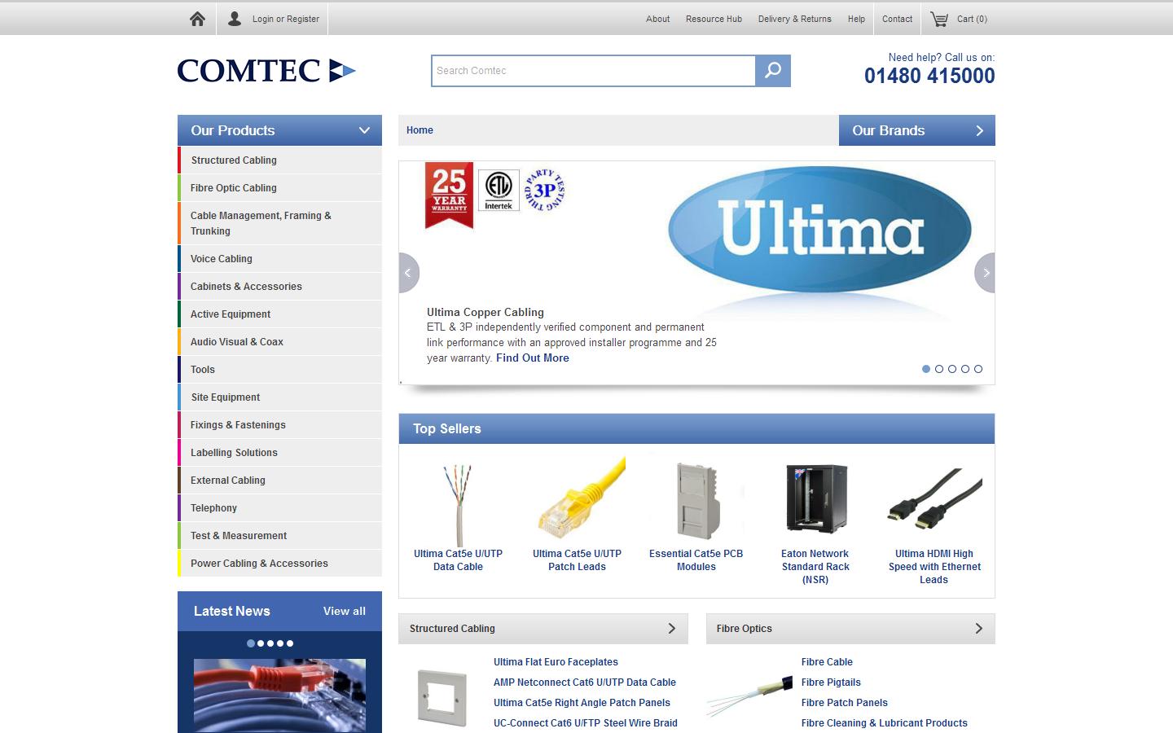Click View all in Latest News
This screenshot has width=1173, height=733.
coord(345,611)
